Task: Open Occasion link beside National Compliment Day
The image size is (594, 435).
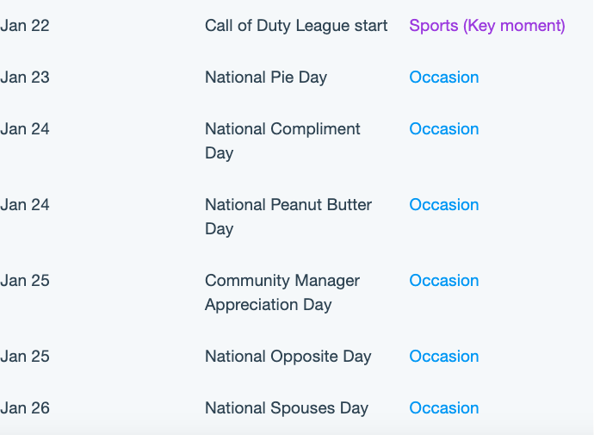Action: coord(444,129)
